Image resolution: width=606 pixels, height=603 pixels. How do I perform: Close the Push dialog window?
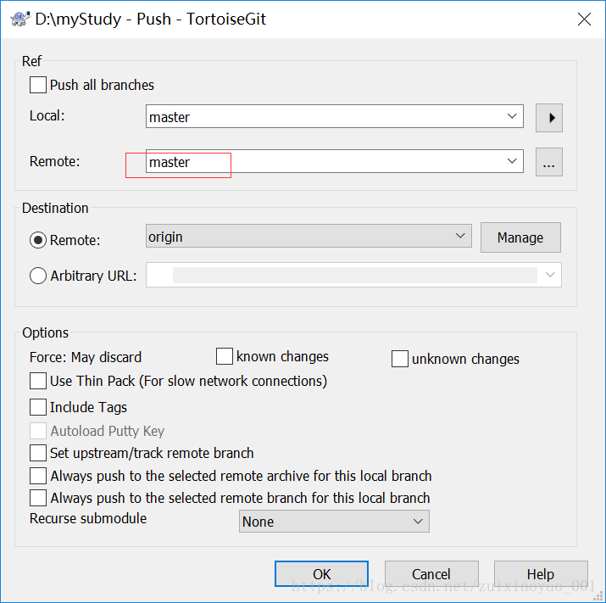click(584, 19)
